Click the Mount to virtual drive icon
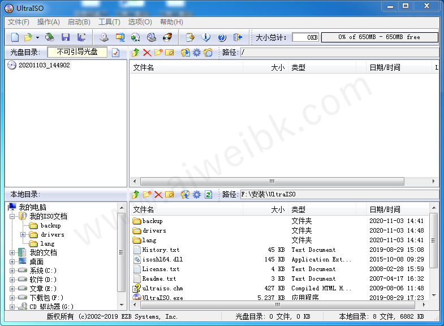 click(152, 37)
